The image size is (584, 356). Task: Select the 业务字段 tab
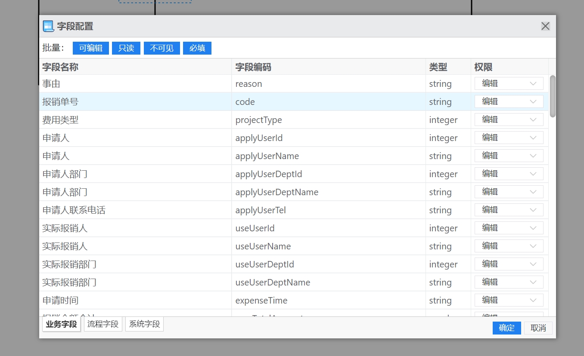coord(61,324)
